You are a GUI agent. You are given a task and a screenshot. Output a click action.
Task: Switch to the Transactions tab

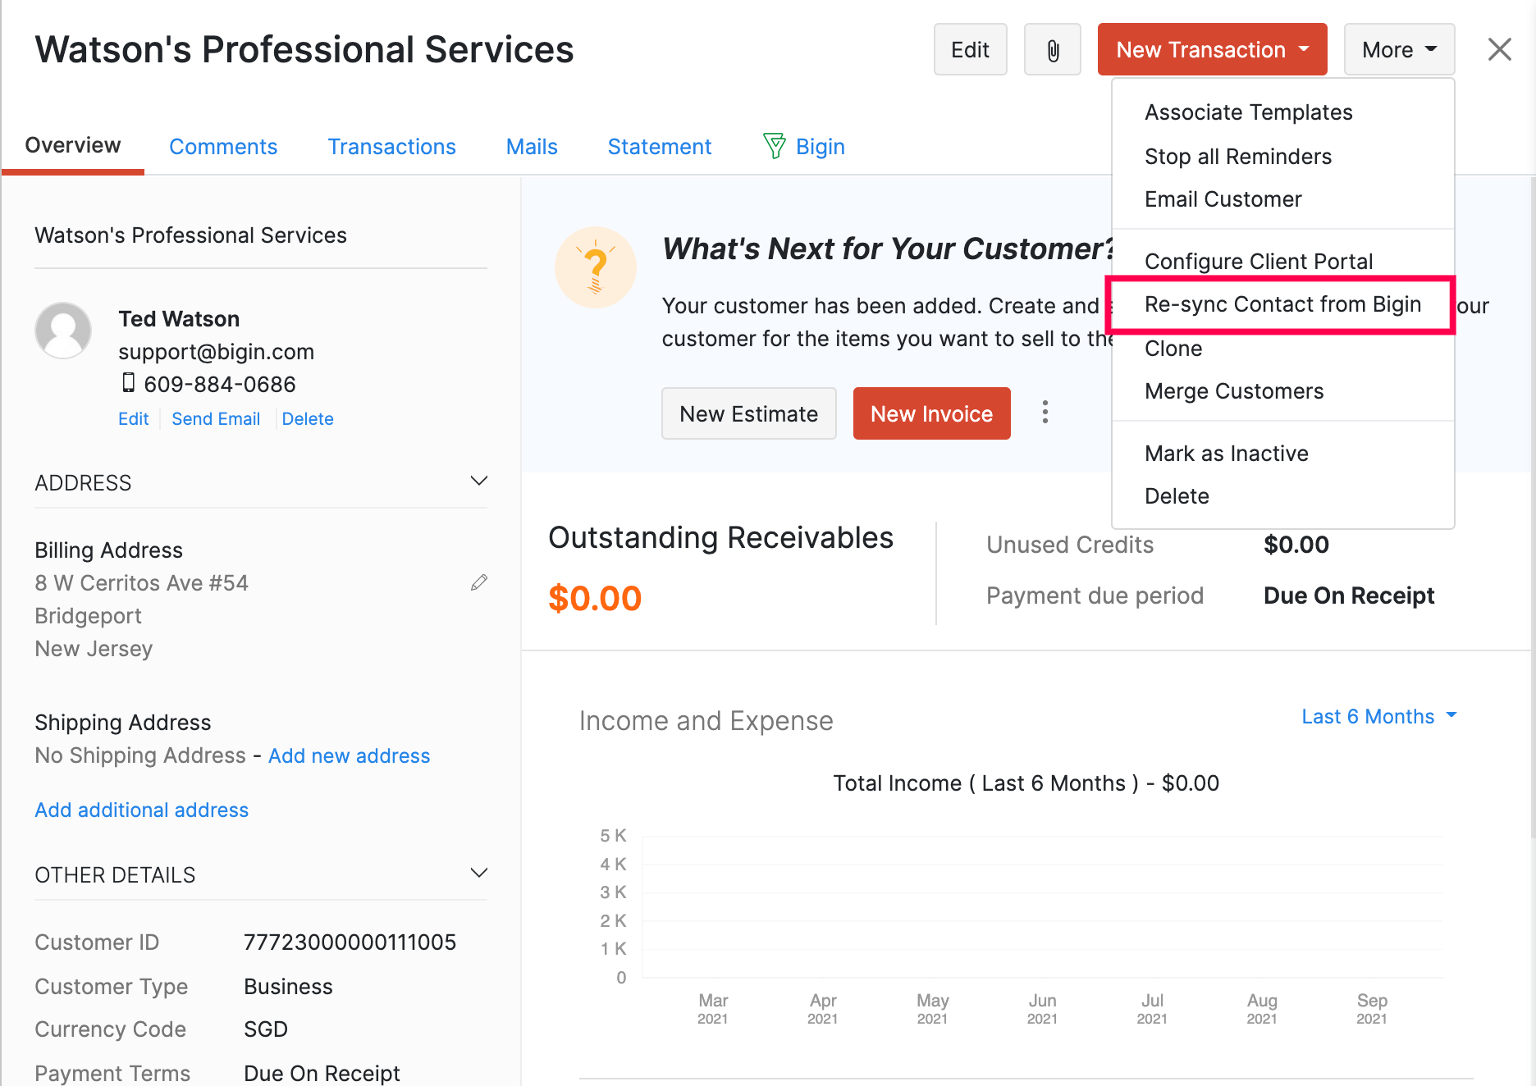click(x=391, y=146)
